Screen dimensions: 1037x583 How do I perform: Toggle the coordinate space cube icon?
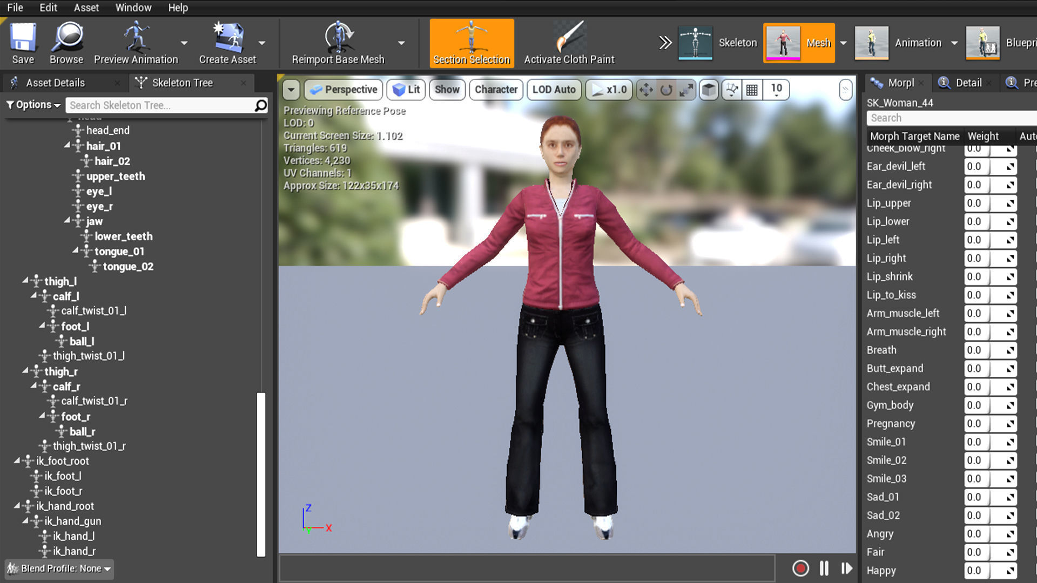click(x=709, y=90)
